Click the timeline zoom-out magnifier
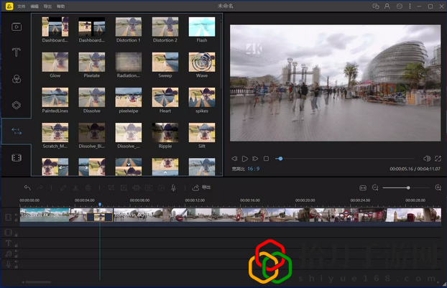Screen dimensions: 447x288 pos(375,187)
